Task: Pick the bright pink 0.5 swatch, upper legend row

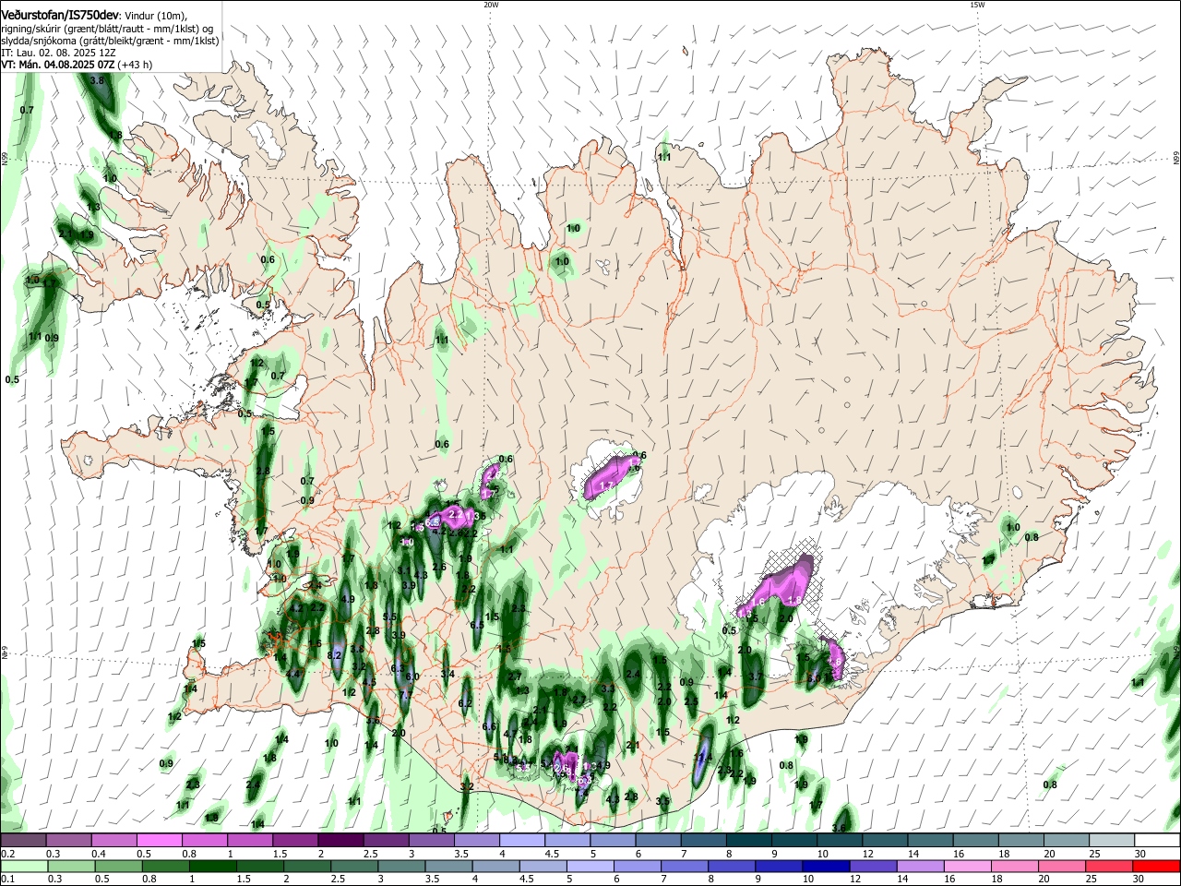Action: pyautogui.click(x=159, y=841)
